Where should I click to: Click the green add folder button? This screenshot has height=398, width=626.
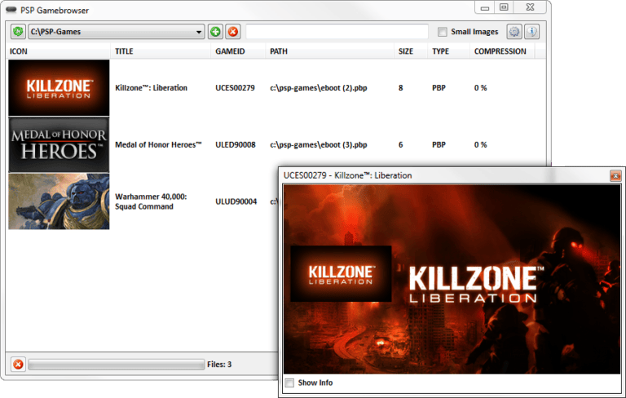pyautogui.click(x=215, y=32)
